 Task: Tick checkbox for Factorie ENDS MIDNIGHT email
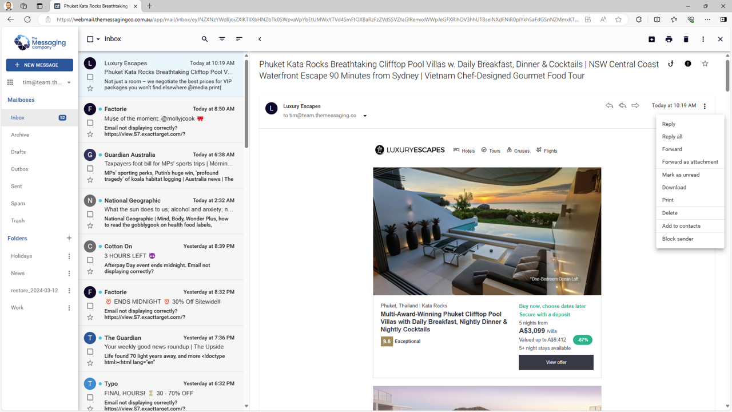(90, 306)
